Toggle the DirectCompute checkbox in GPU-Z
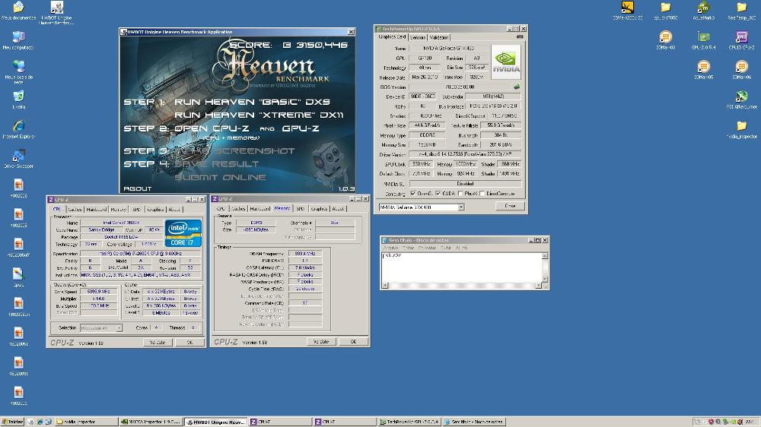 482,194
